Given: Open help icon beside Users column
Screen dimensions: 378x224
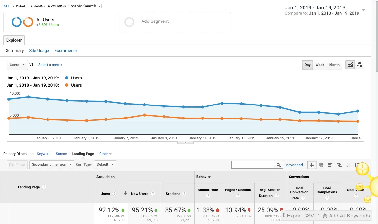Looking at the screenshot, I should [x=115, y=194].
